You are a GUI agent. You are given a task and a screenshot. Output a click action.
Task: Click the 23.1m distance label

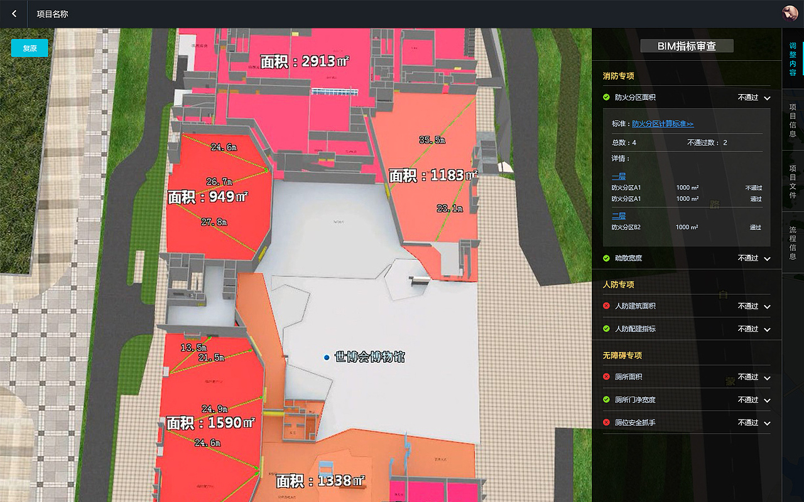point(450,208)
